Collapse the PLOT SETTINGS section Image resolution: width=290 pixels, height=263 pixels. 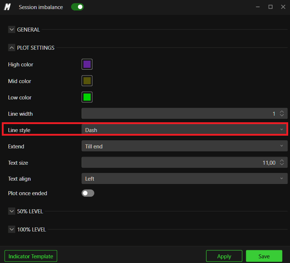point(12,48)
